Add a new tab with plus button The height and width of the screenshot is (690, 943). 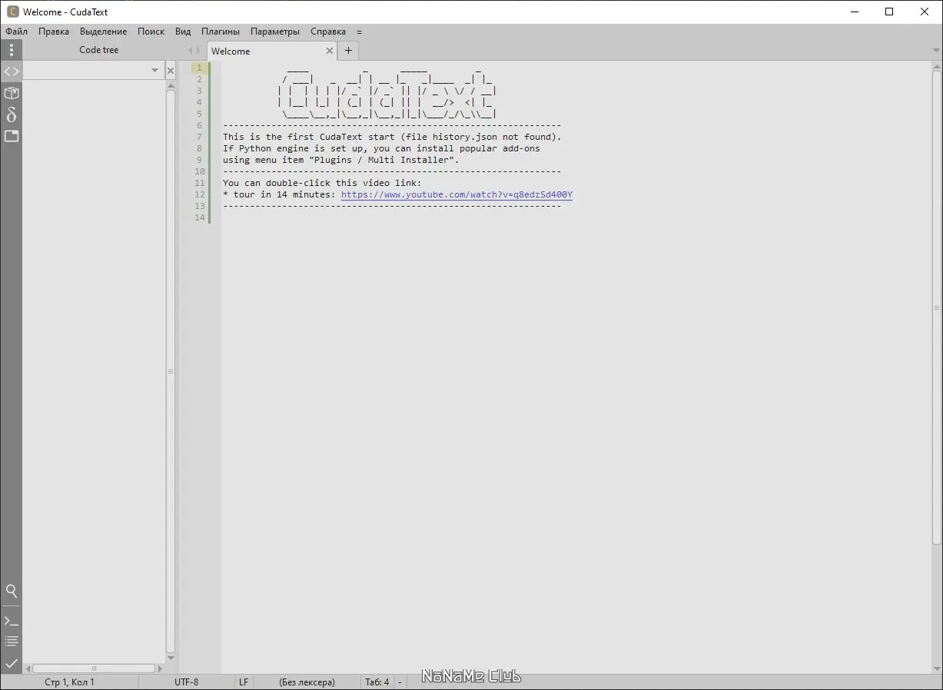point(348,51)
